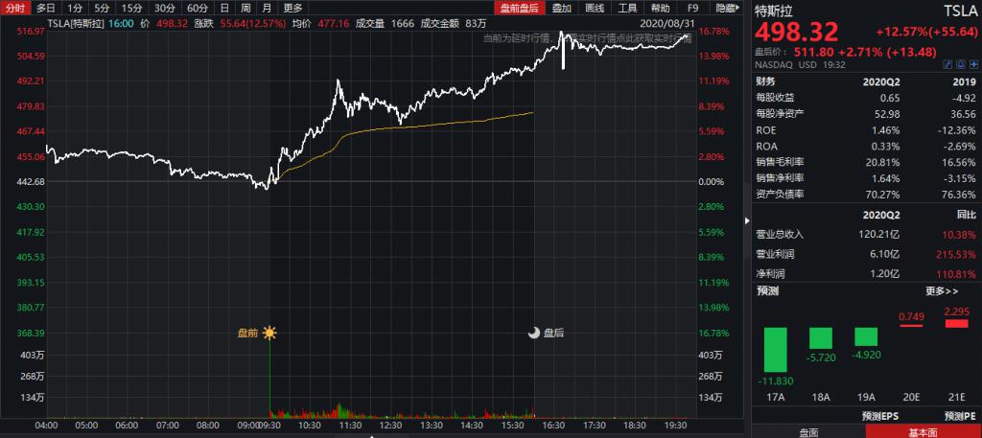This screenshot has width=982, height=438.
Task: Click the pencil note icon beside NASDAQ
Action: (x=948, y=64)
